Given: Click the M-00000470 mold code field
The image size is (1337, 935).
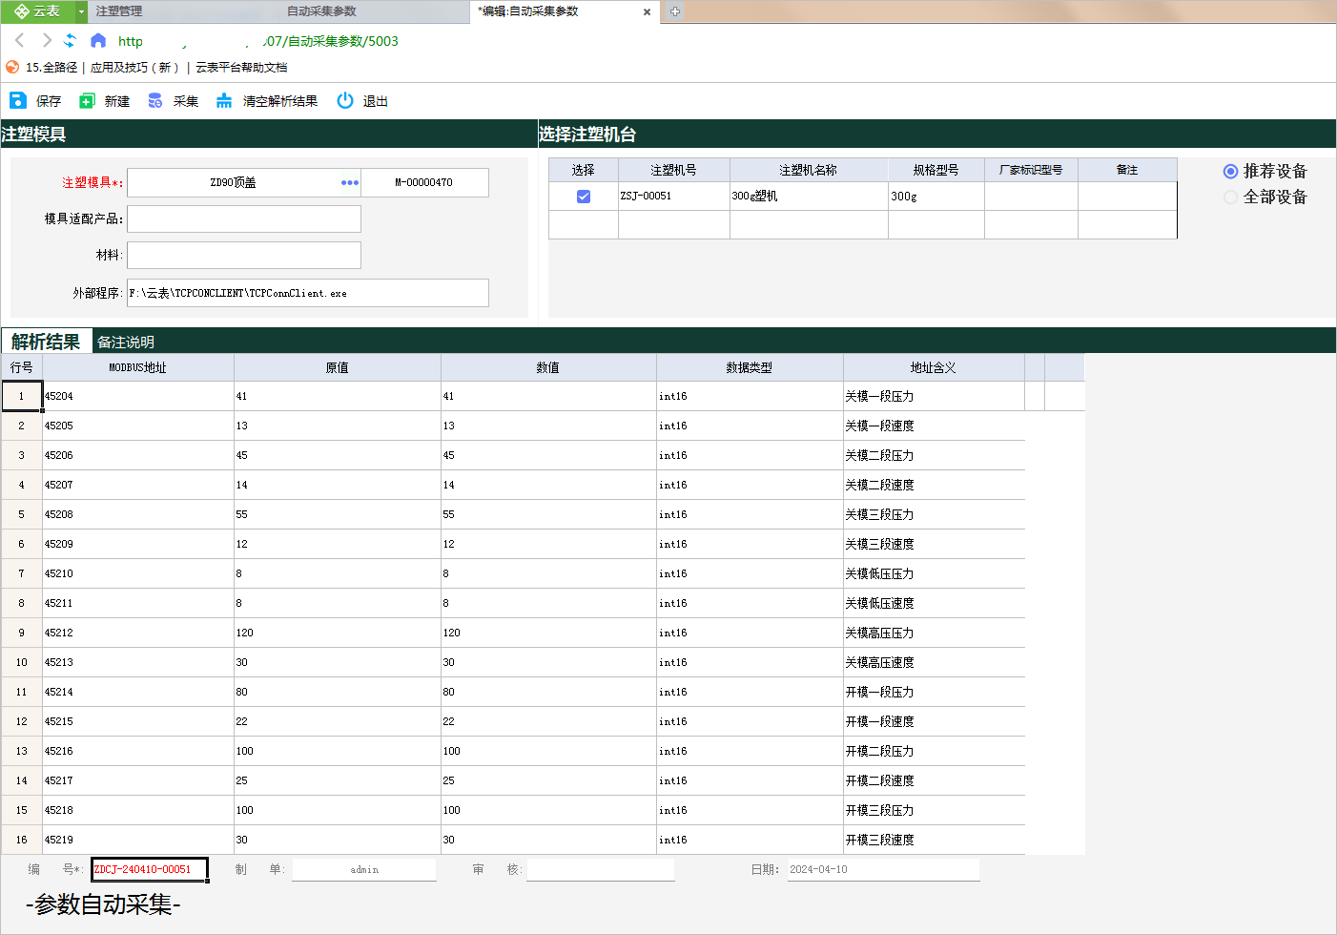Looking at the screenshot, I should (424, 182).
